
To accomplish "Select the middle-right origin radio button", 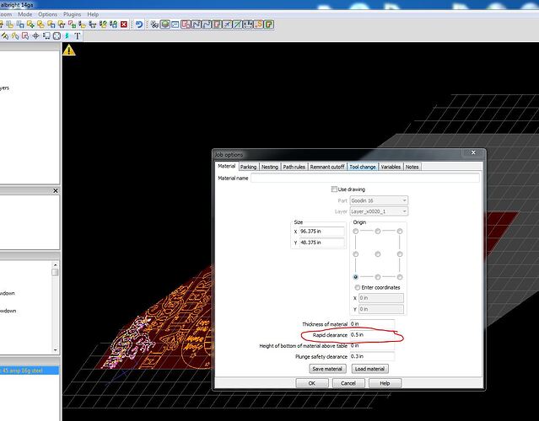I will tap(400, 254).
